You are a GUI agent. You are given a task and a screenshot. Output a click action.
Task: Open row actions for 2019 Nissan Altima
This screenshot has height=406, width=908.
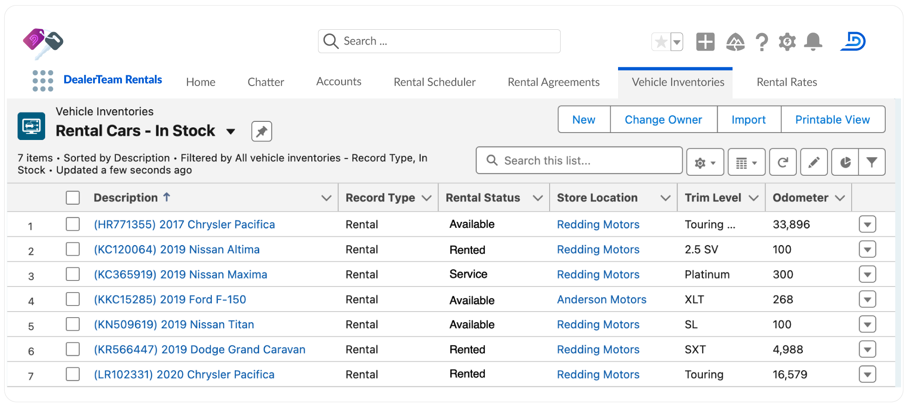(868, 249)
